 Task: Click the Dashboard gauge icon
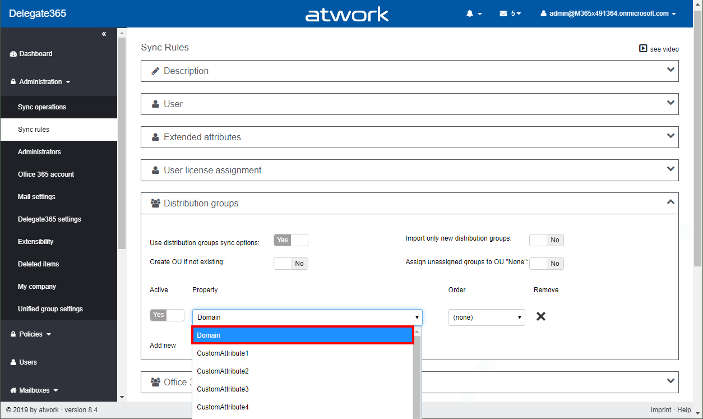click(13, 54)
